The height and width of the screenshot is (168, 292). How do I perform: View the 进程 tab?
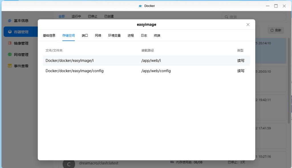coord(131,35)
